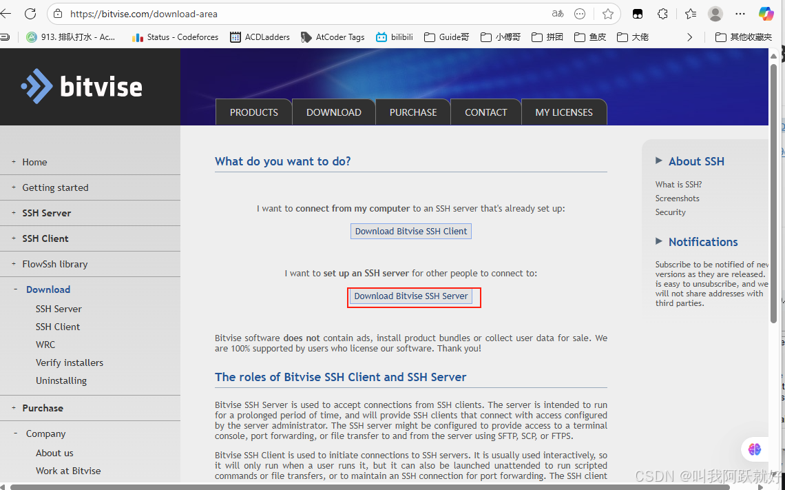The image size is (785, 490).
Task: Click the floating brain assistant icon
Action: coord(755,449)
